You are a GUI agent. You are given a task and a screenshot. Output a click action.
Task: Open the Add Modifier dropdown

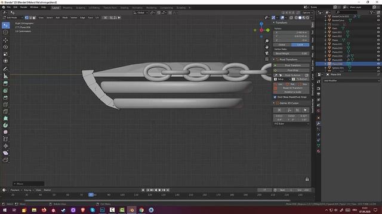point(352,81)
